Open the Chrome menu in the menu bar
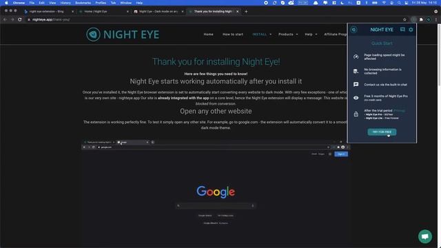Screen dimensions: 441x248 click(19, 3)
